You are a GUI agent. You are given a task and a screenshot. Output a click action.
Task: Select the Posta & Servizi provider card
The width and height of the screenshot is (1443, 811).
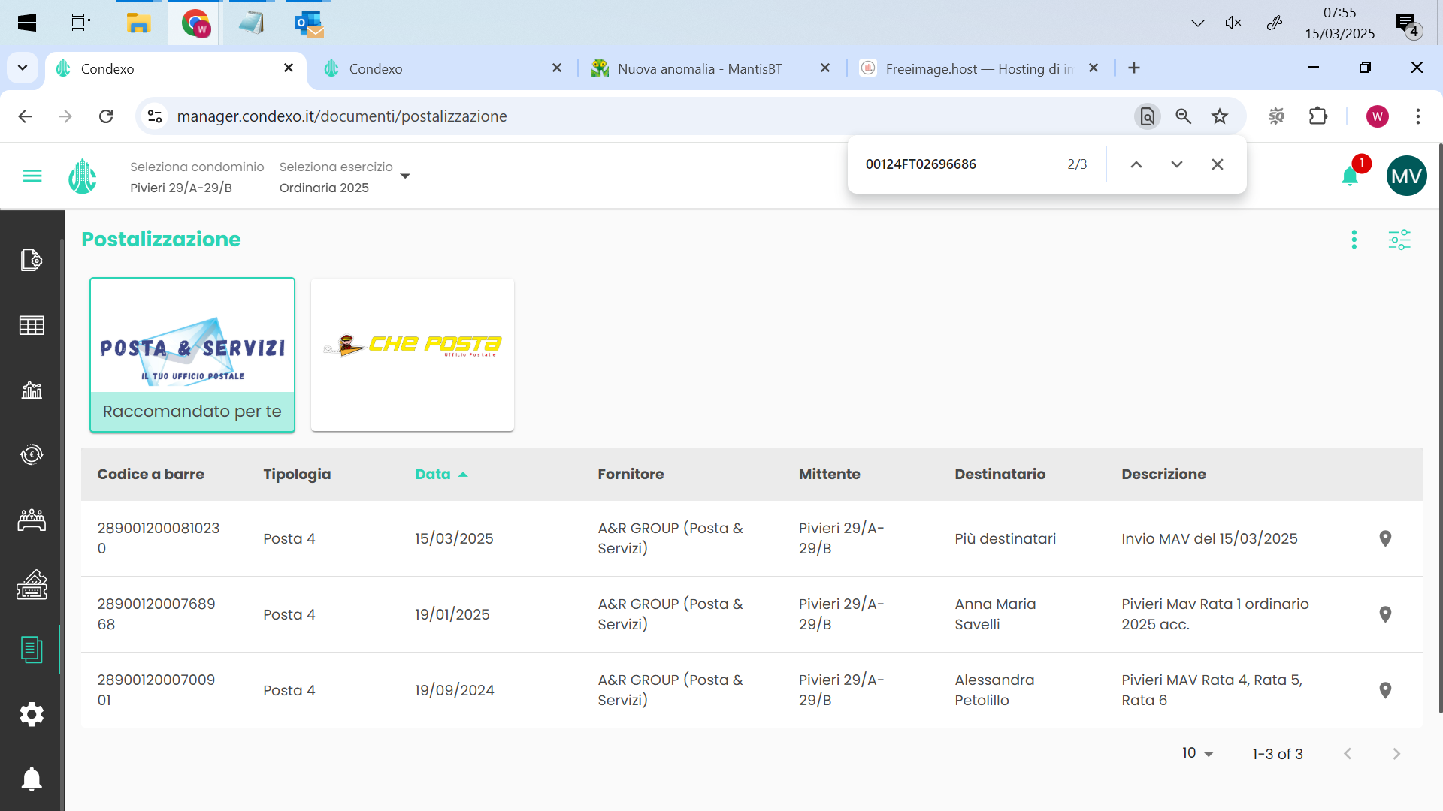pos(192,354)
